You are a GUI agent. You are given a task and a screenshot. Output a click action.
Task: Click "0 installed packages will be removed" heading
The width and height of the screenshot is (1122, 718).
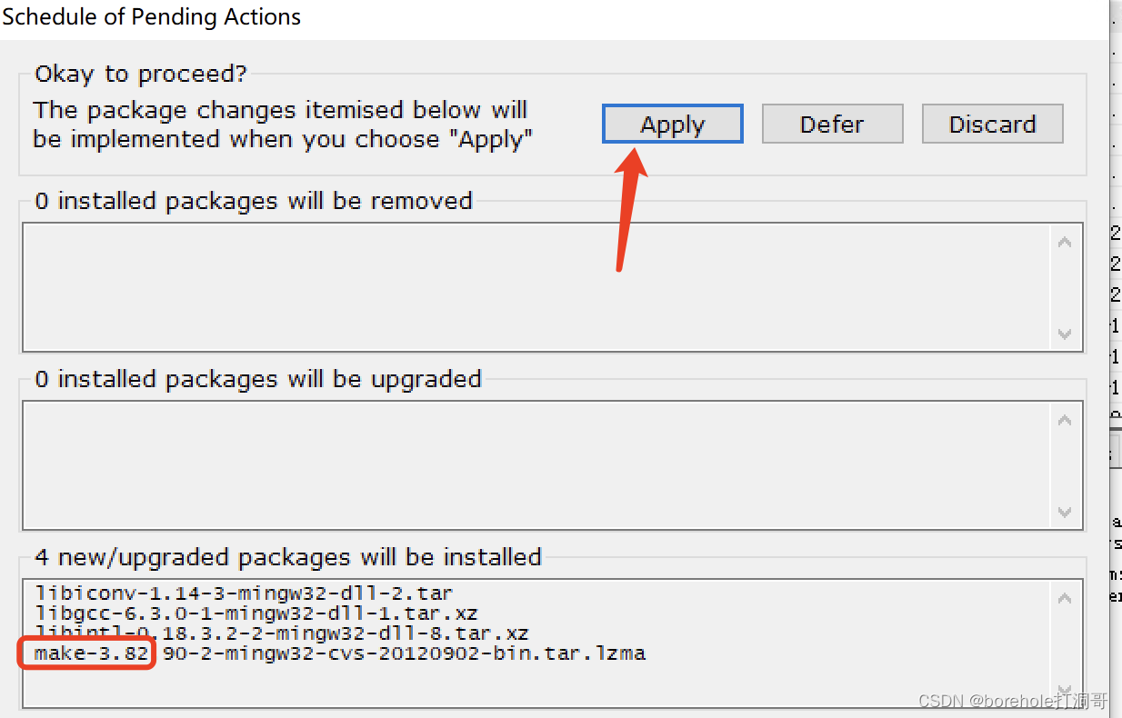click(254, 201)
